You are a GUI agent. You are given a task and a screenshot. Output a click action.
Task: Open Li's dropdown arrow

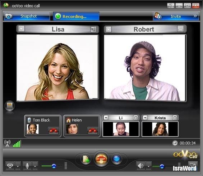pos(106,118)
